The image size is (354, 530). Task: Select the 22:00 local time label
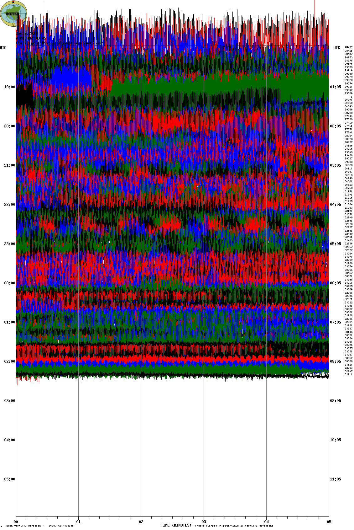pyautogui.click(x=9, y=205)
